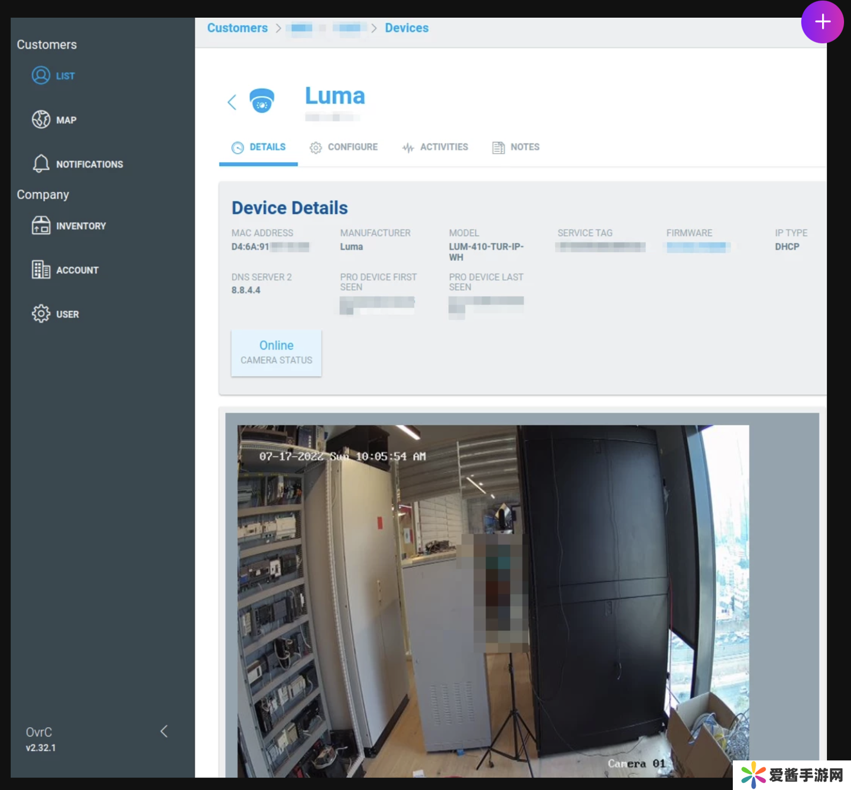Switch to the Details tab

click(259, 147)
